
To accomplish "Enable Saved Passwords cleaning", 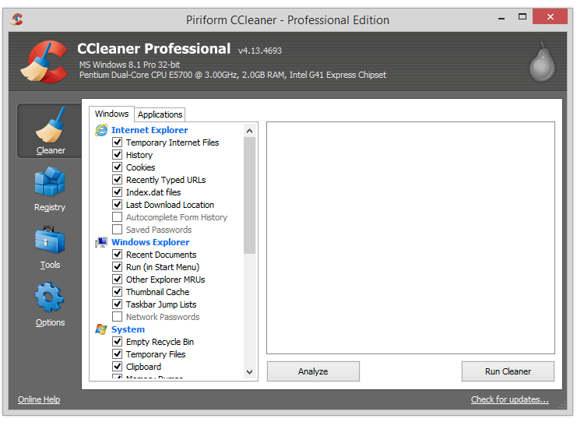I will pos(118,230).
